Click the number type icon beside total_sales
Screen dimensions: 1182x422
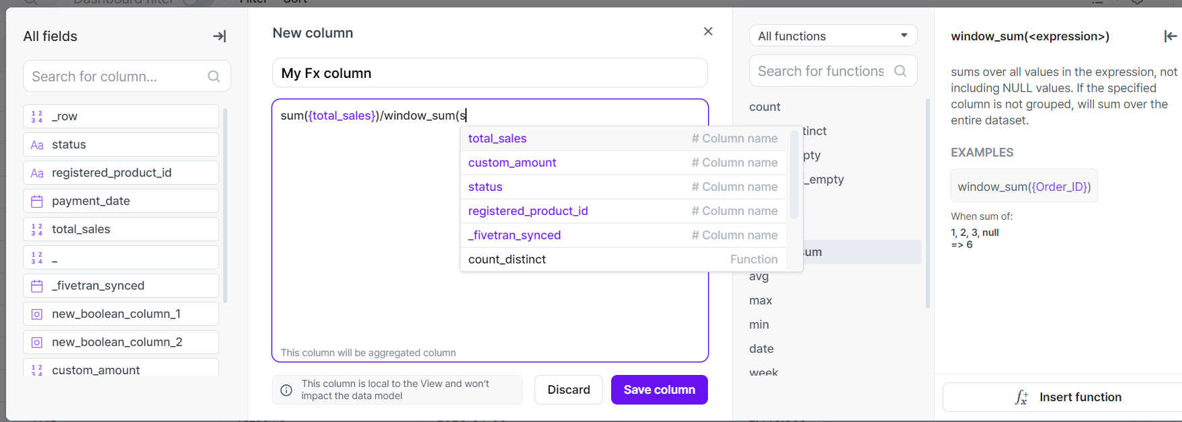(37, 229)
